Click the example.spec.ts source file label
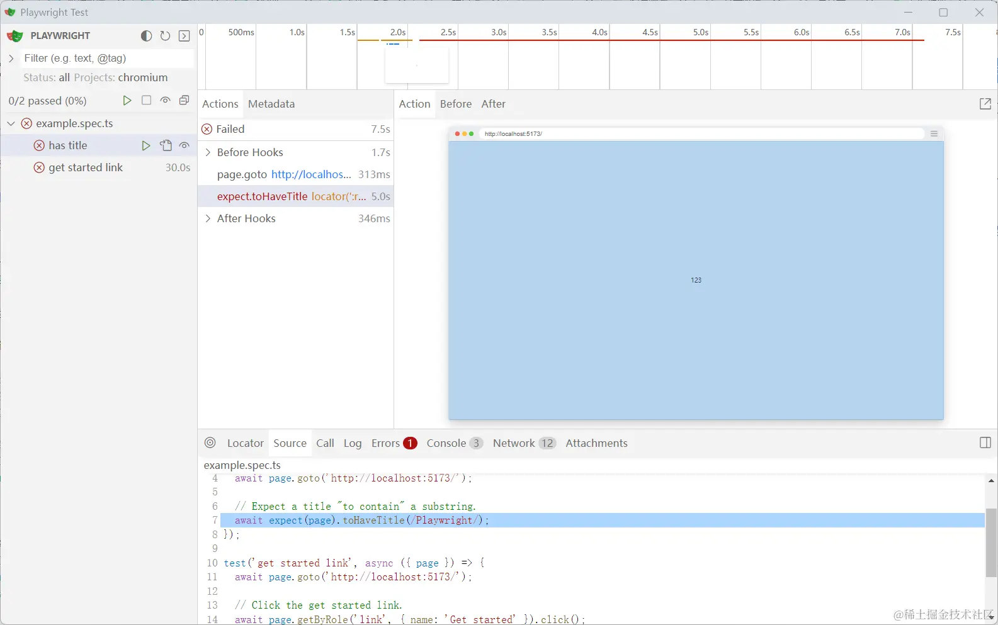998x625 pixels. coord(242,465)
